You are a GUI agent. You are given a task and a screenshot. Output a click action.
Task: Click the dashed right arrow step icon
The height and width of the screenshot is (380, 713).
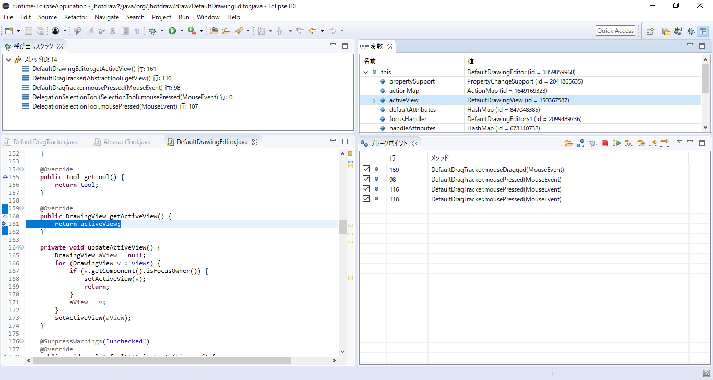tap(664, 142)
